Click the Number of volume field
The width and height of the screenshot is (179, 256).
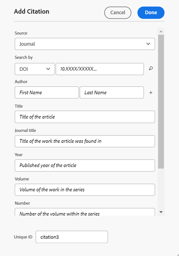[x=85, y=212]
